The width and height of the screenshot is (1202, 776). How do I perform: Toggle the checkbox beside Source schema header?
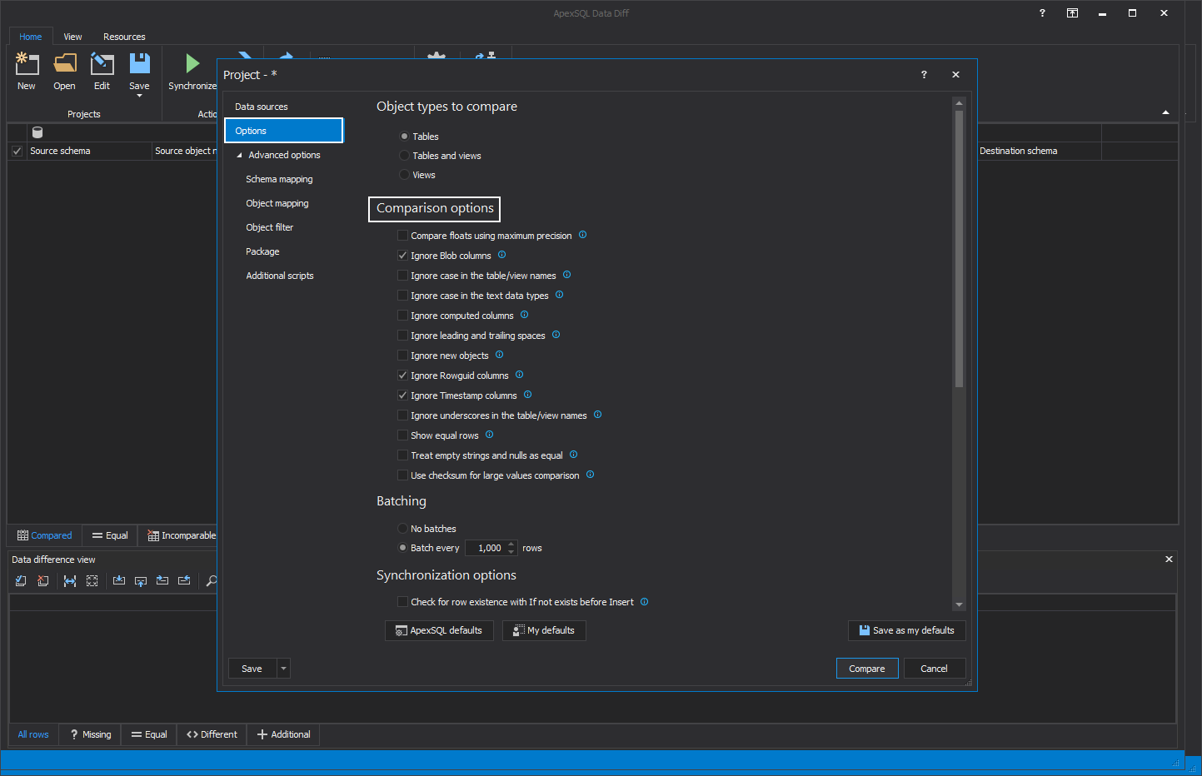(x=17, y=152)
